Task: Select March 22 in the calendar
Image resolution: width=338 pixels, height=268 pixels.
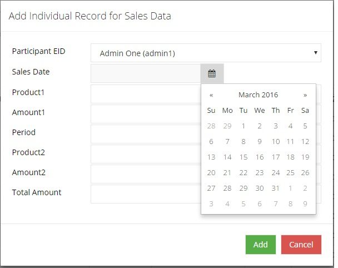Action: tap(243, 173)
